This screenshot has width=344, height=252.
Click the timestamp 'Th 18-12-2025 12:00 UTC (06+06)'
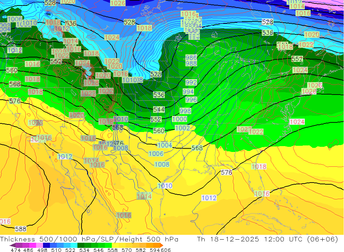pyautogui.click(x=267, y=239)
